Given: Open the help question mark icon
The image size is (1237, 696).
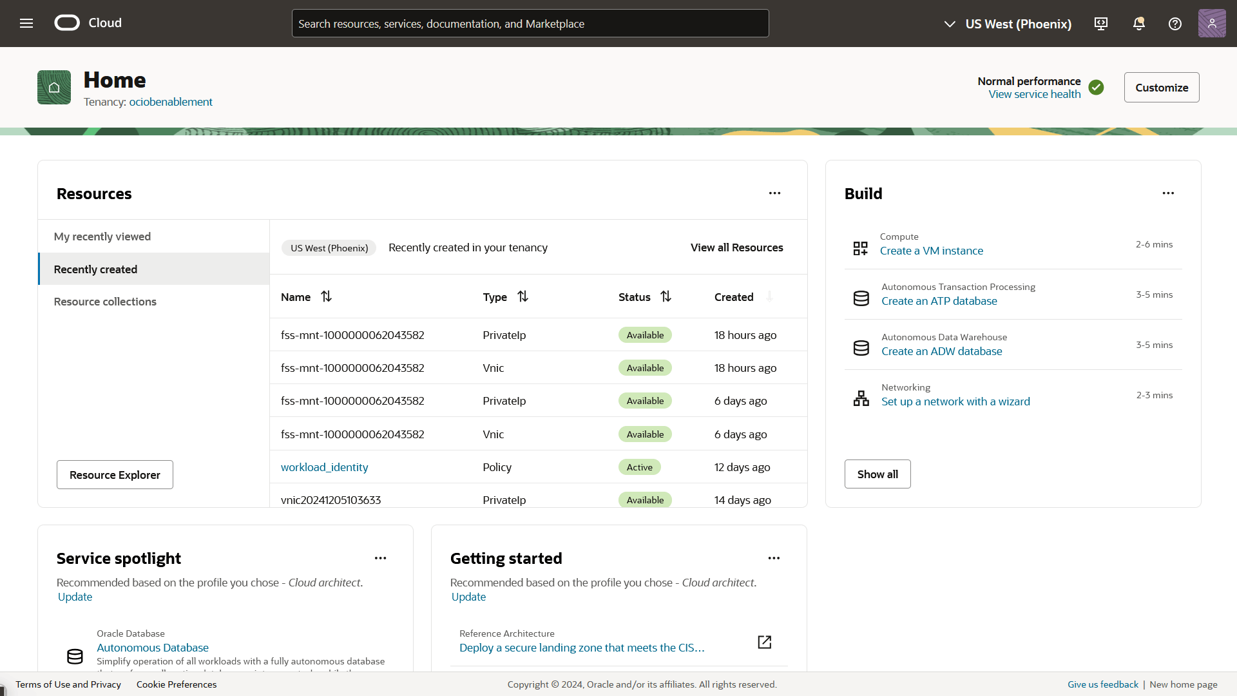Looking at the screenshot, I should point(1175,24).
